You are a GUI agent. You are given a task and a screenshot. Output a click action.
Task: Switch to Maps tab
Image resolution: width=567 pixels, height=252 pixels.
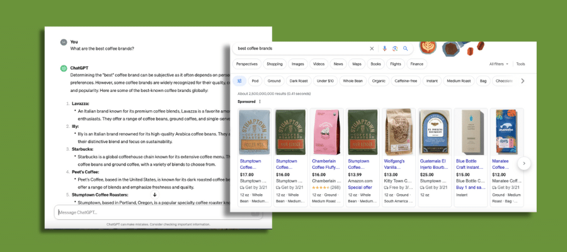pos(357,64)
